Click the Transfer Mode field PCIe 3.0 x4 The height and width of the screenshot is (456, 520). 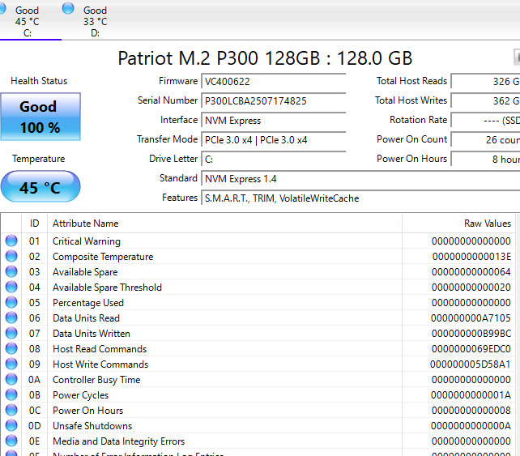coord(273,140)
